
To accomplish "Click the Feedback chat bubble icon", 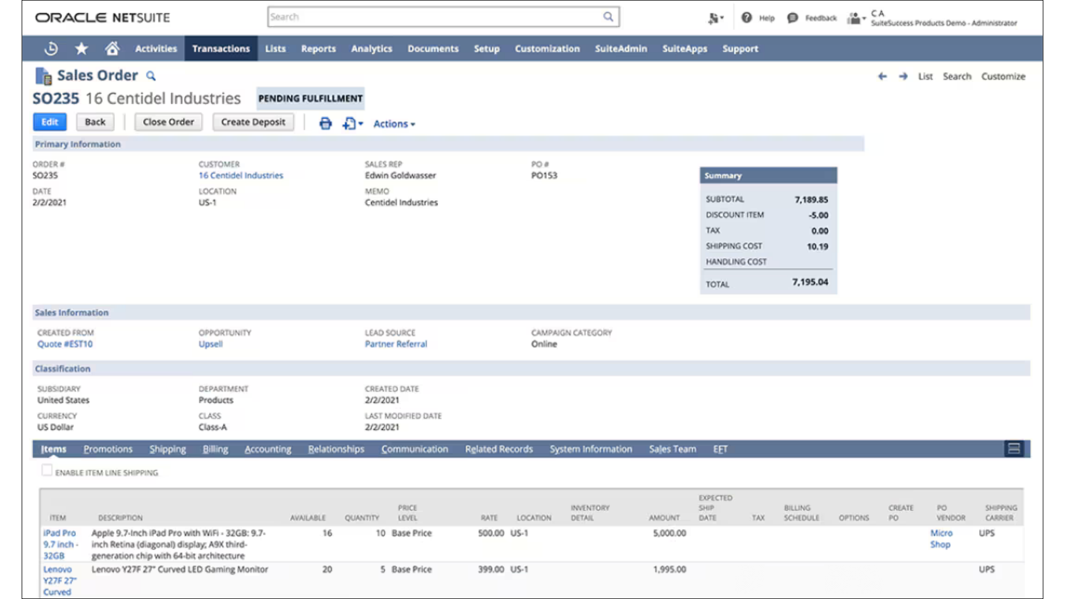I will (792, 18).
